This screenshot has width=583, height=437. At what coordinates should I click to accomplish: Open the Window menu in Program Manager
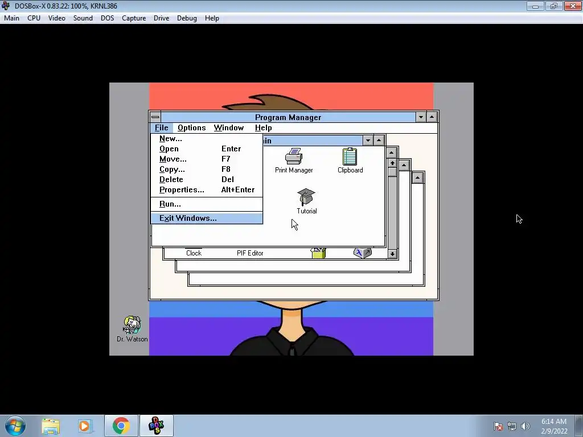[x=229, y=128]
